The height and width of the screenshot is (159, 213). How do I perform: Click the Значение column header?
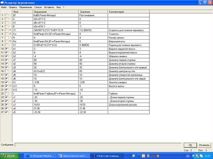tap(93, 12)
